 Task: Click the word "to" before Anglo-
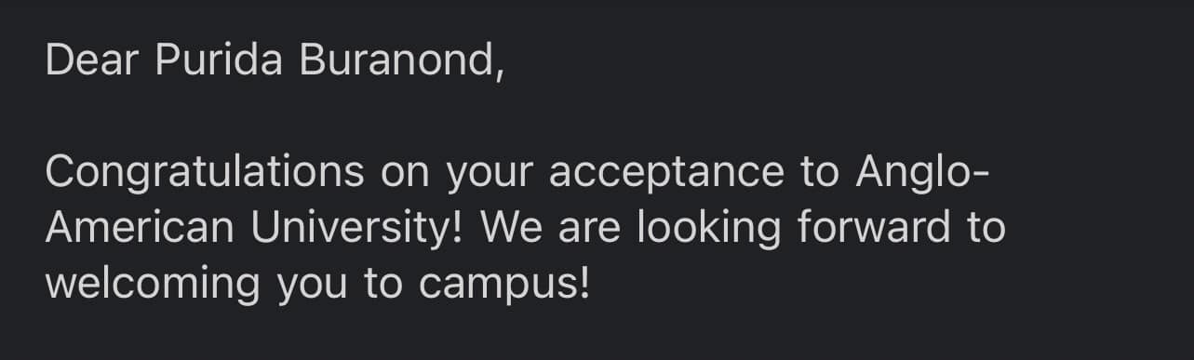coord(819,174)
